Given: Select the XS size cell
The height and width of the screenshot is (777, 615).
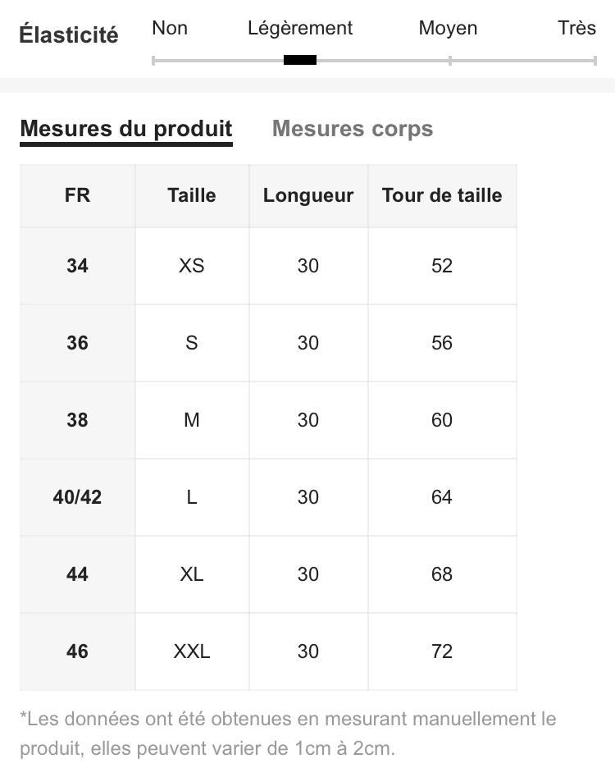Looking at the screenshot, I should click(x=192, y=266).
